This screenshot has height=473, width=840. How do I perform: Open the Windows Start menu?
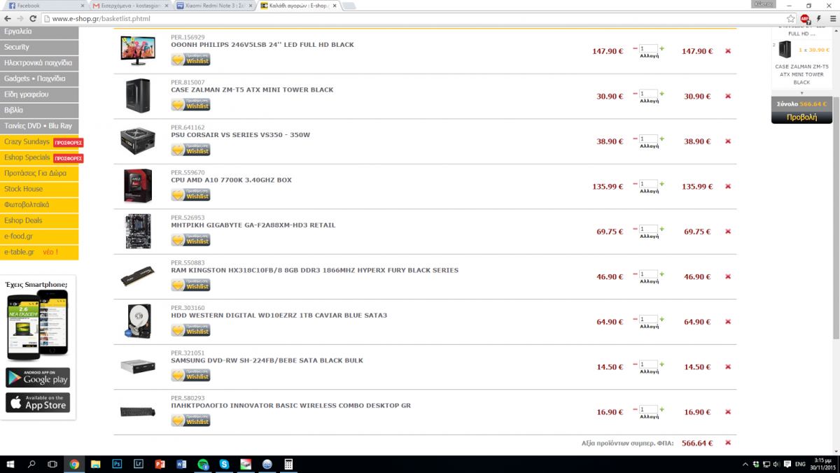[x=10, y=464]
